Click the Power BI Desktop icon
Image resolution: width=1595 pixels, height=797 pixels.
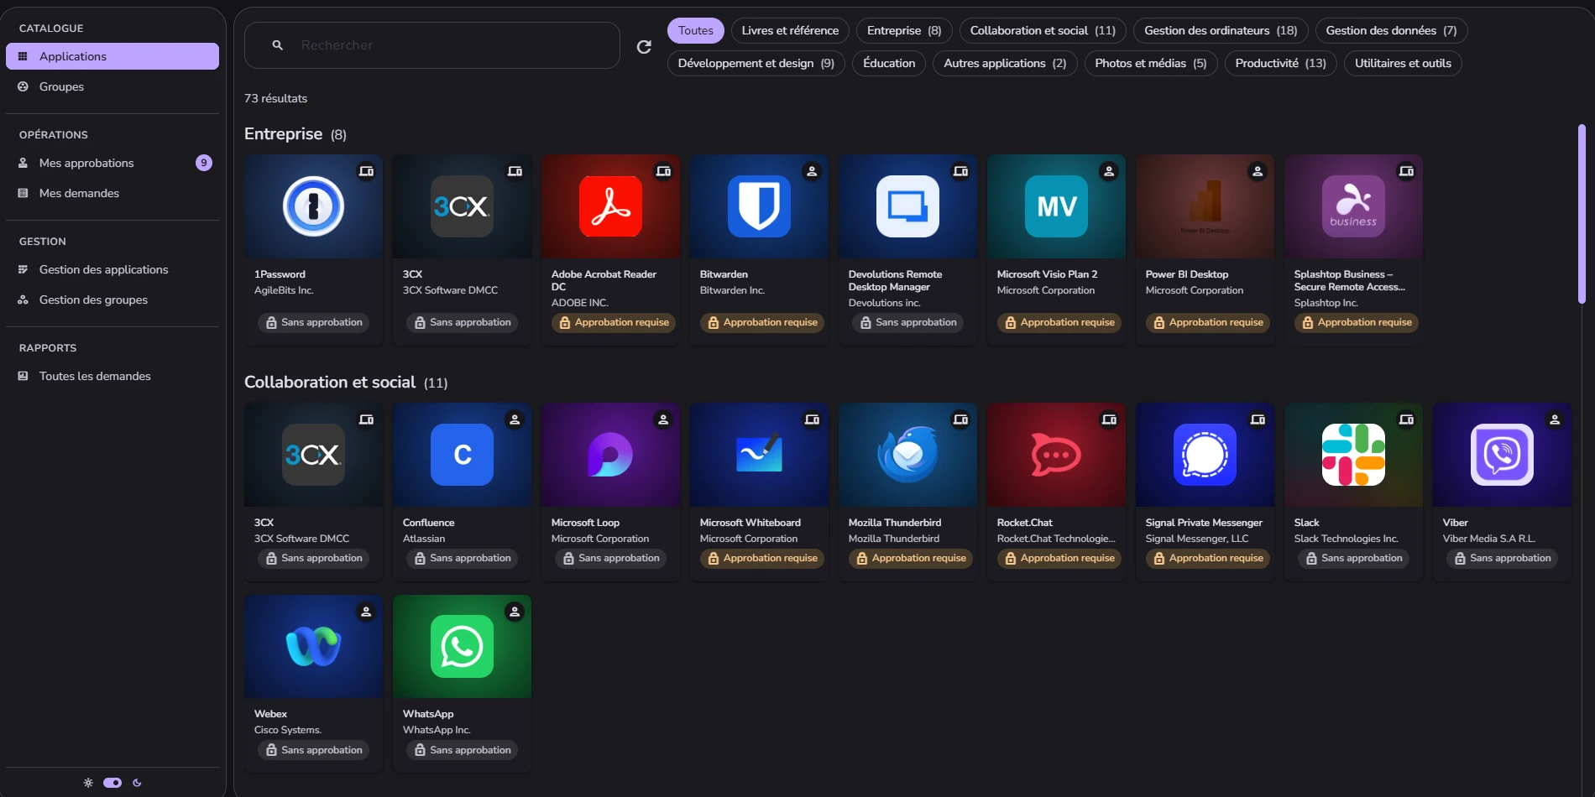pos(1205,206)
